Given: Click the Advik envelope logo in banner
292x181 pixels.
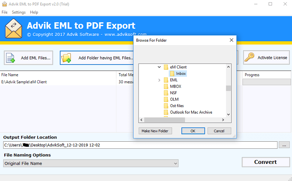Looking at the screenshot, I should [13, 28].
